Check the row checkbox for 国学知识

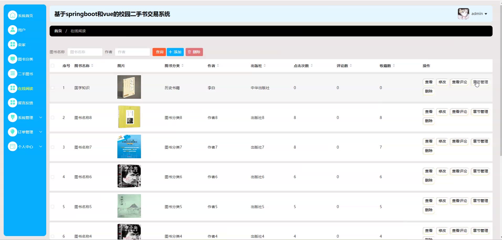[53, 88]
